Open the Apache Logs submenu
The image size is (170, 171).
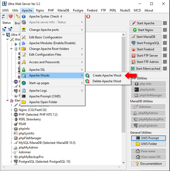click(53, 91)
